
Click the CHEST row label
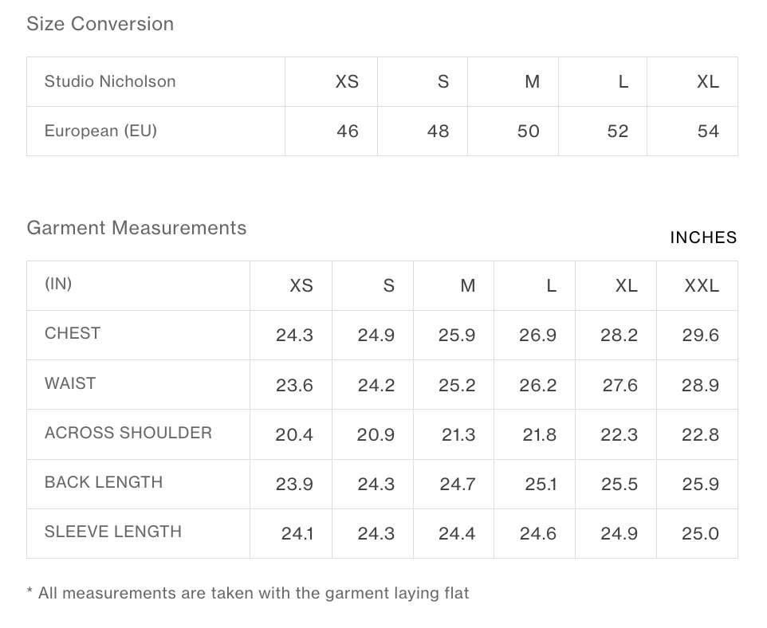click(73, 333)
